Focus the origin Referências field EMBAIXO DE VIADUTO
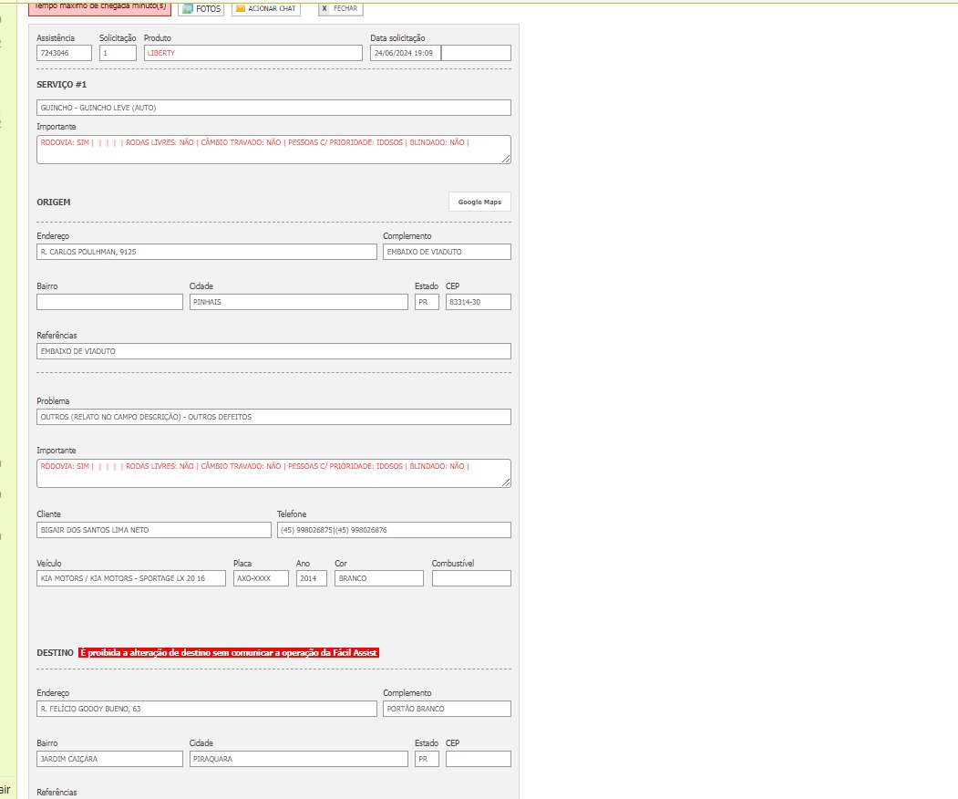 273,351
